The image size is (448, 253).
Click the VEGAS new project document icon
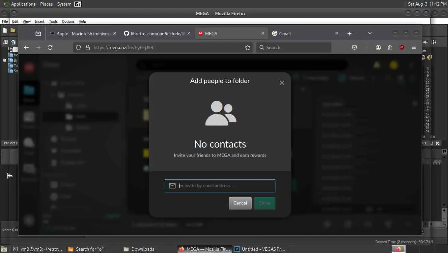pyautogui.click(x=5, y=30)
